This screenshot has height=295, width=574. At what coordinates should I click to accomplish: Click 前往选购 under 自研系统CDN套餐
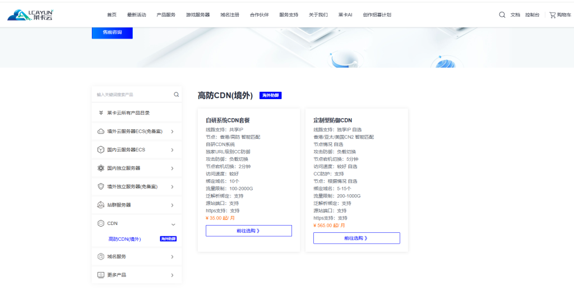pos(248,231)
